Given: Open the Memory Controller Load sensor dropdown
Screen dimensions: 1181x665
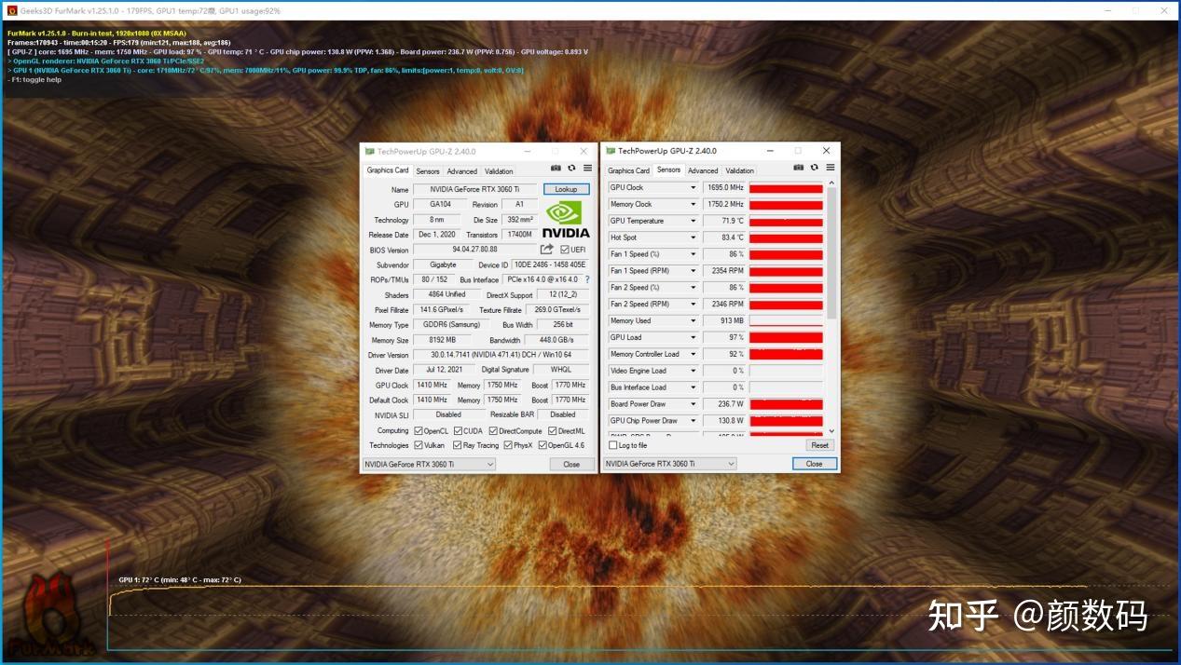Looking at the screenshot, I should coord(693,354).
